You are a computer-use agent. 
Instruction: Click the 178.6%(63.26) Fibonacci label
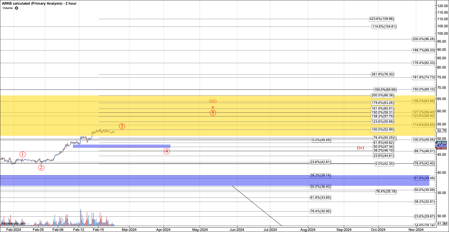pos(383,103)
